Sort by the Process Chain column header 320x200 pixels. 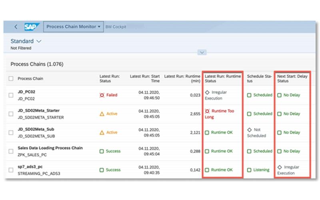30,78
